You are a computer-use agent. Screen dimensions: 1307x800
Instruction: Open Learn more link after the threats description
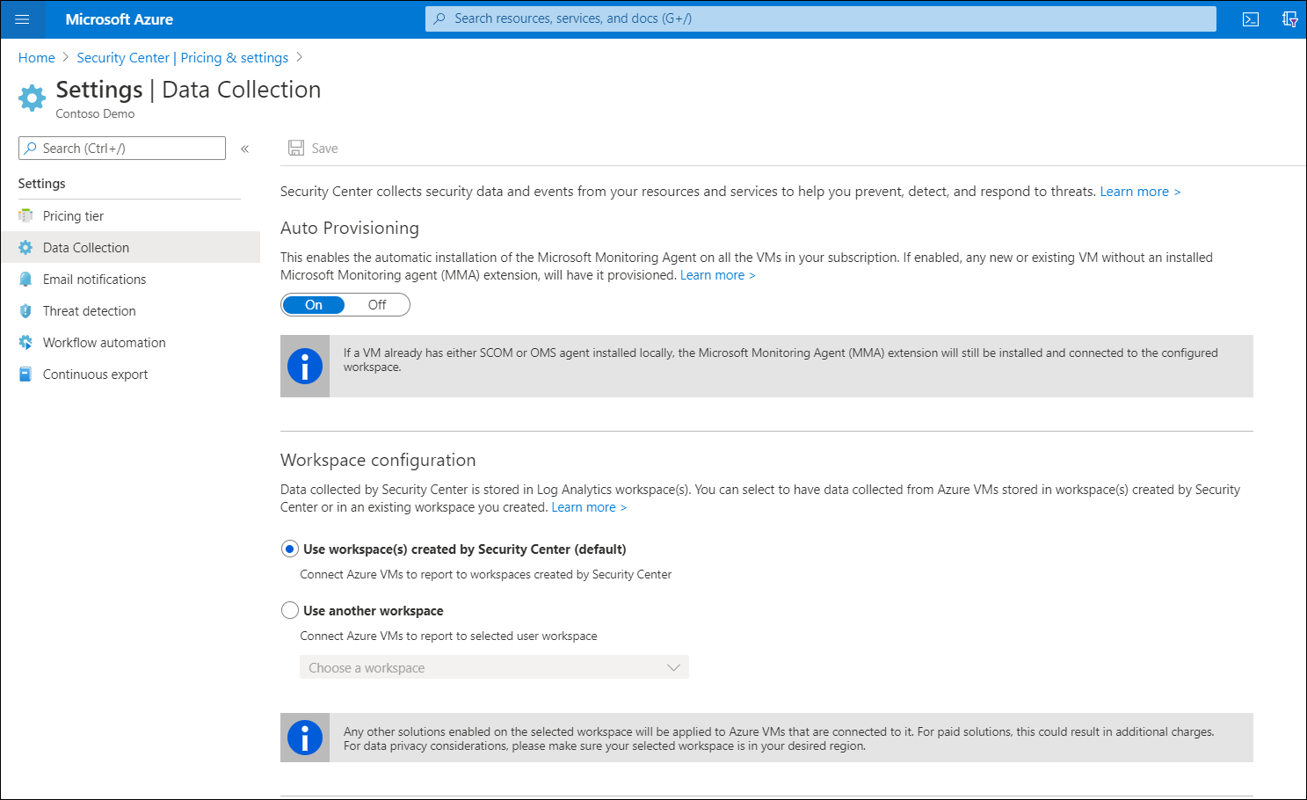1140,192
